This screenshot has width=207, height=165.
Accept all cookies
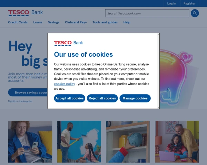coord(70,98)
